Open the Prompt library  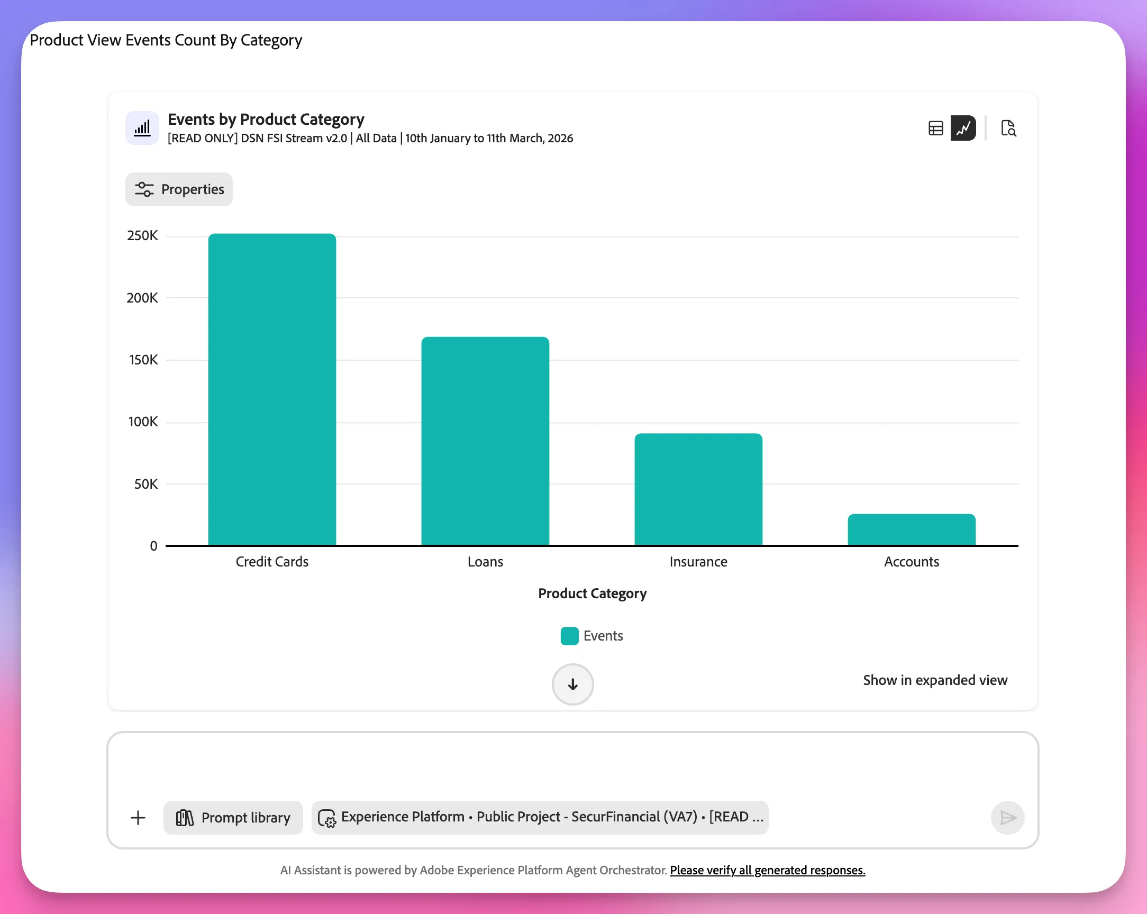click(x=233, y=818)
